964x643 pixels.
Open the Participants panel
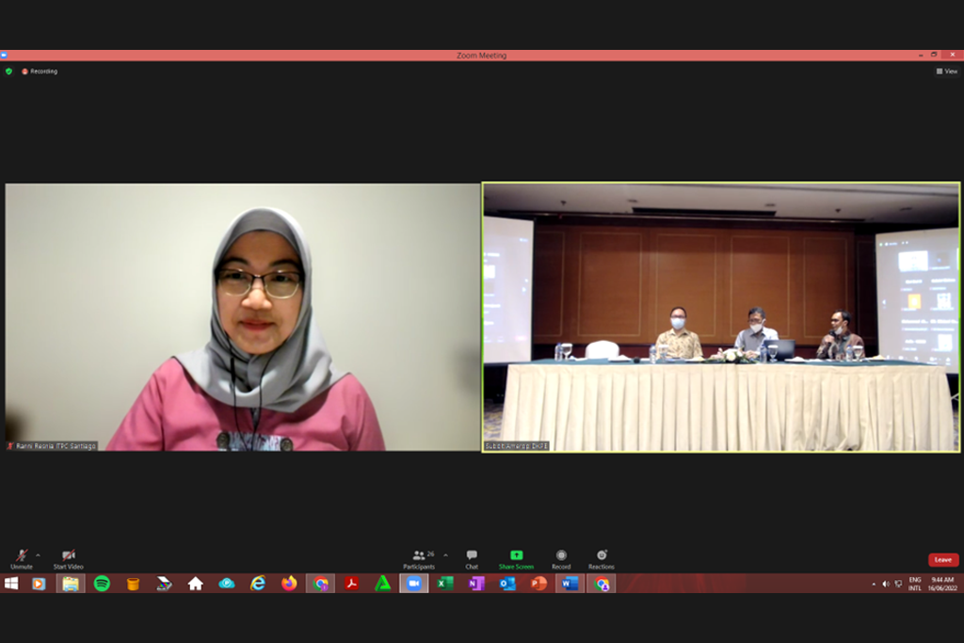418,558
